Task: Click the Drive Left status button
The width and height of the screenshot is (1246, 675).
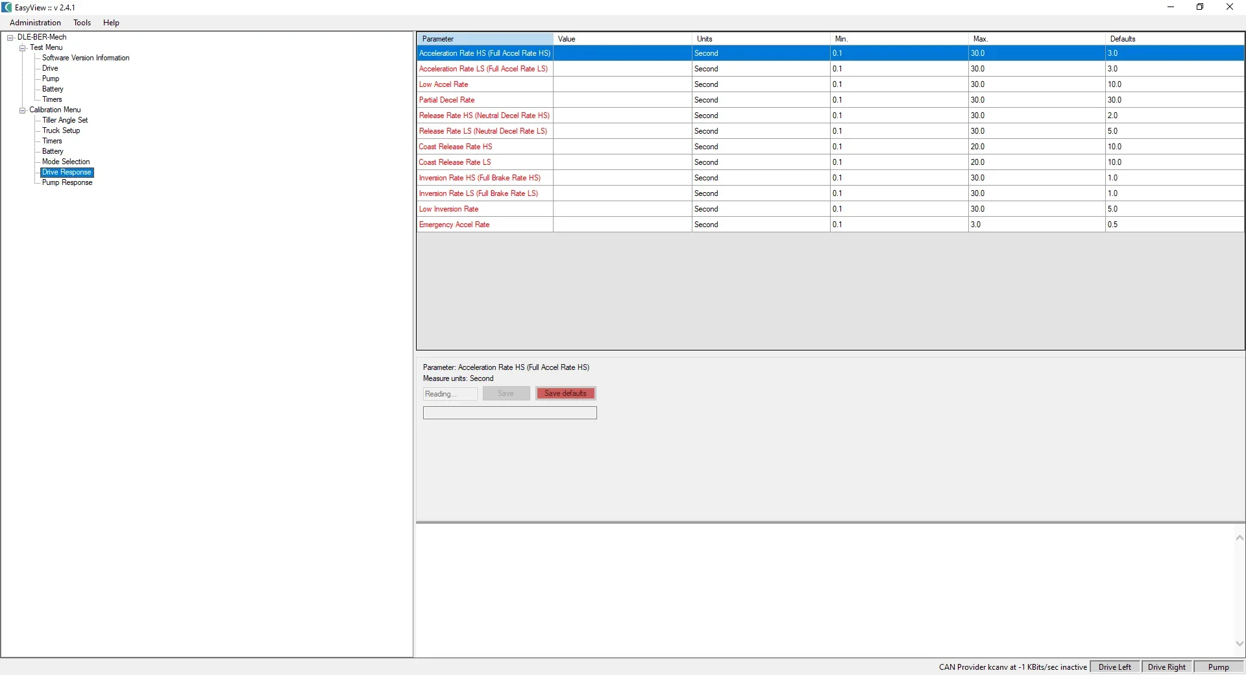Action: coord(1115,667)
